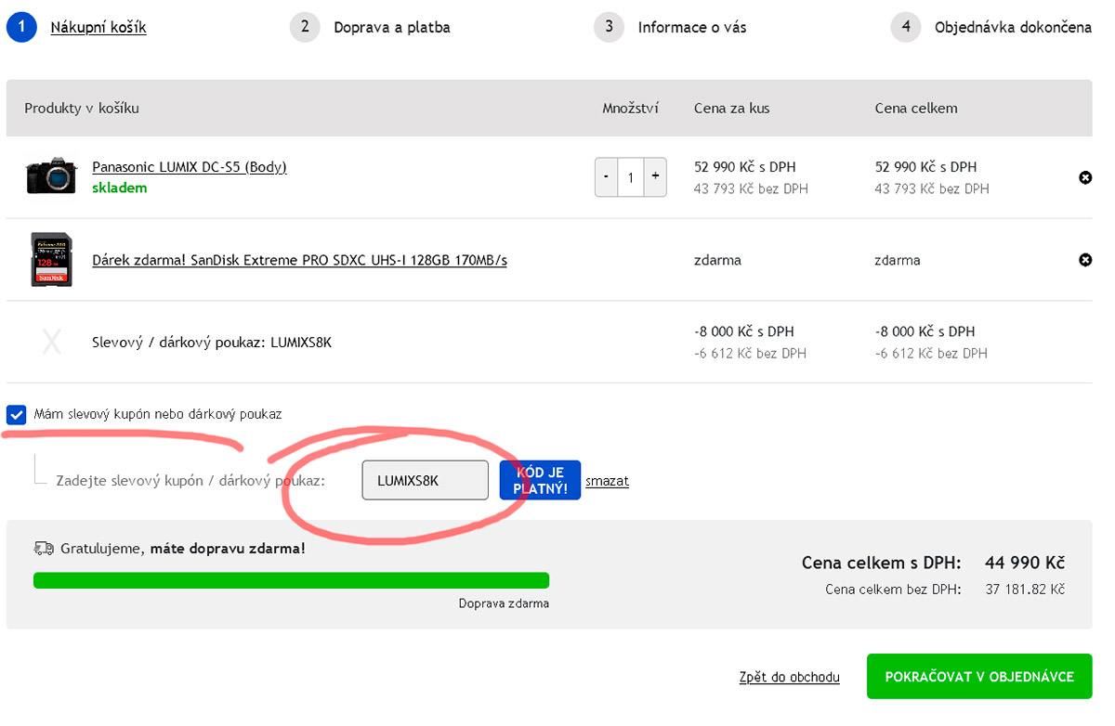Image resolution: width=1115 pixels, height=726 pixels.
Task: Click 'Pokračovat v objednávce' button
Action: (979, 676)
